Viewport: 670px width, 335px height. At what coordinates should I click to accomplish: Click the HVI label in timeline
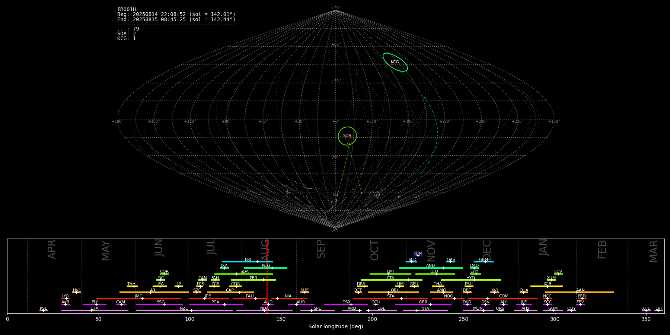pos(76,290)
